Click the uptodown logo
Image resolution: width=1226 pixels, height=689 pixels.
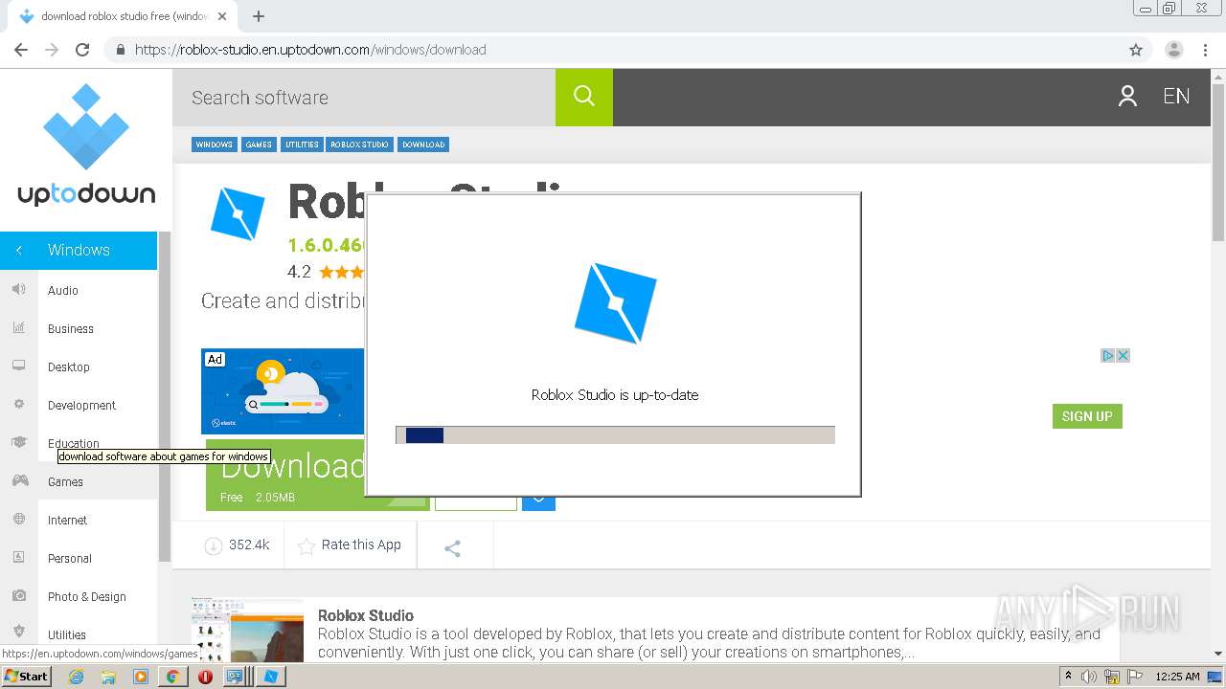tap(86, 145)
